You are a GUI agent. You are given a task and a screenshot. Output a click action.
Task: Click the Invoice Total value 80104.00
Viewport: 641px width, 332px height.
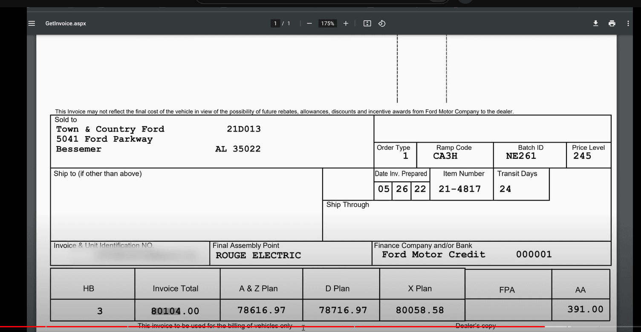(175, 311)
